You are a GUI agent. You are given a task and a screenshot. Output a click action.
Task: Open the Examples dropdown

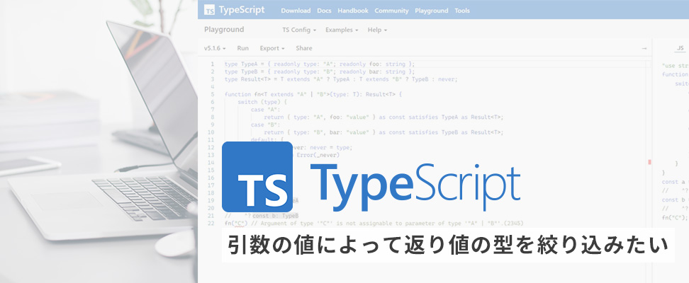tap(342, 30)
